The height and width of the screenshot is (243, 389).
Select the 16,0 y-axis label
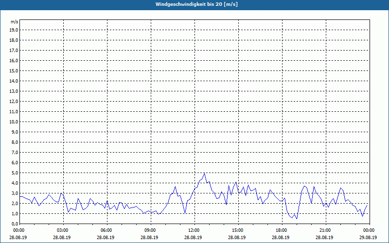click(x=14, y=60)
